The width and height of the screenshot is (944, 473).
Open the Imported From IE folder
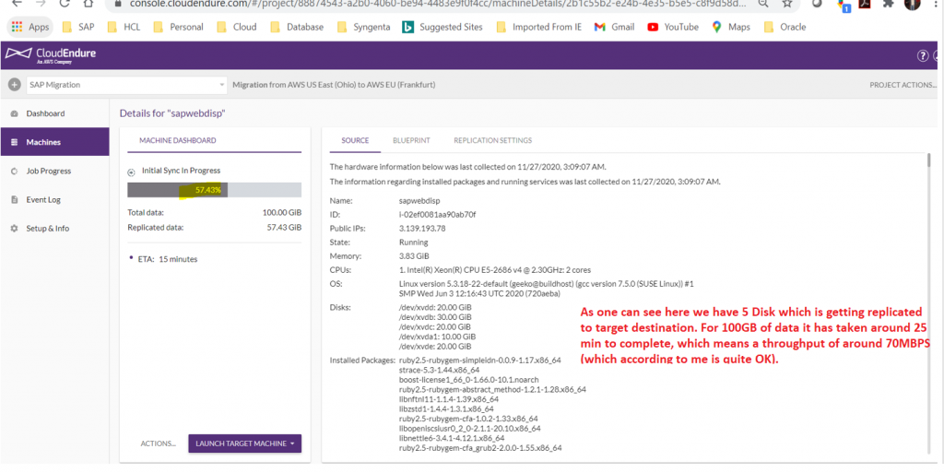pos(539,27)
